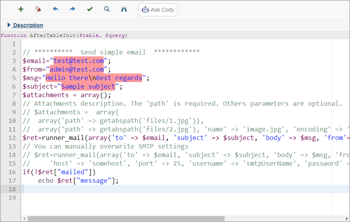350x222 pixels.
Task: Click the 'Sample subject' highlighted string
Action: pyautogui.click(x=88, y=86)
